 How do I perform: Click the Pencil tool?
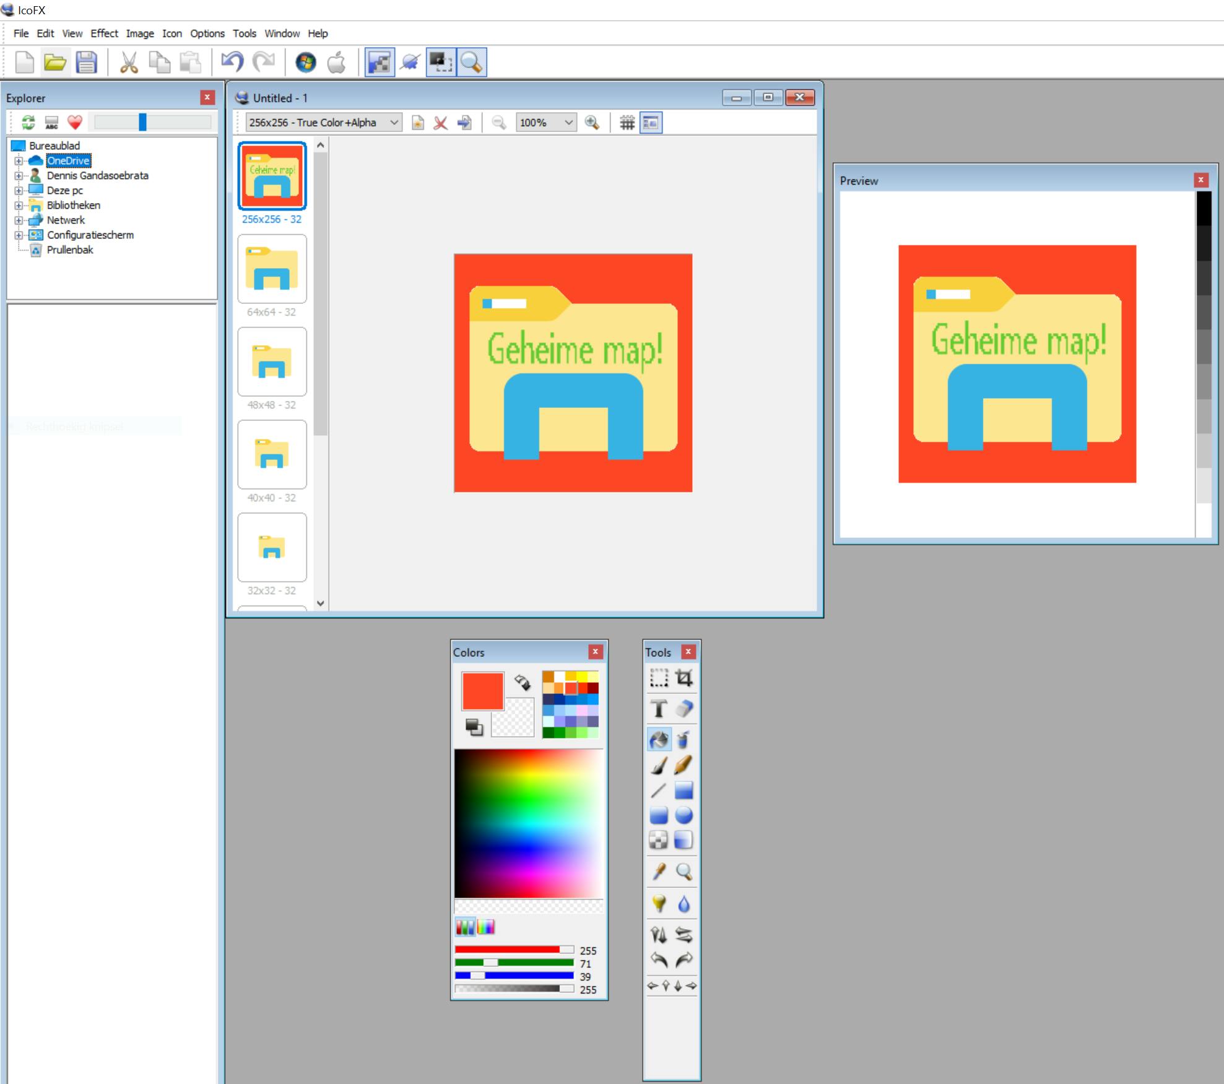click(684, 765)
